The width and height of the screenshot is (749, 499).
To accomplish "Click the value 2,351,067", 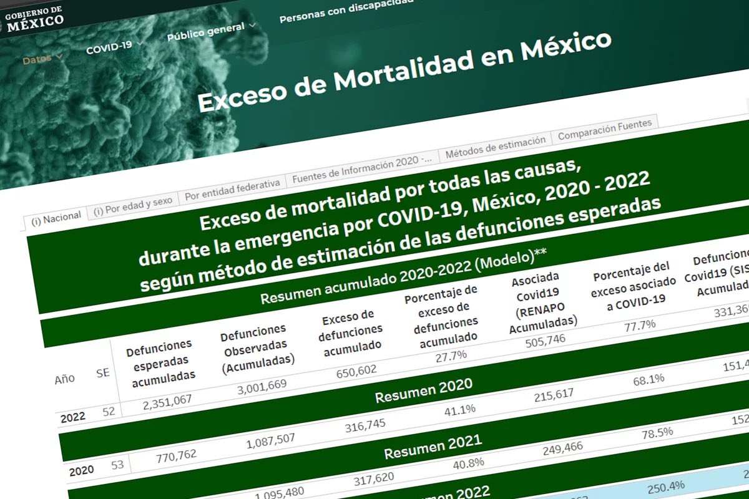I will click(167, 403).
